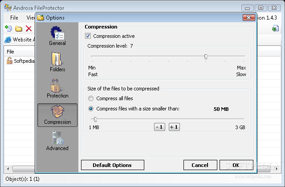
Task: Click the compression level slider thumb
Action: [206, 57]
